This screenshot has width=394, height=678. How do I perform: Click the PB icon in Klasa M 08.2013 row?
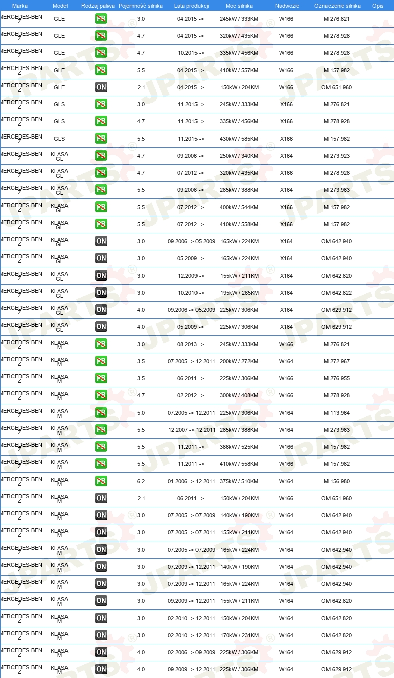coord(101,344)
